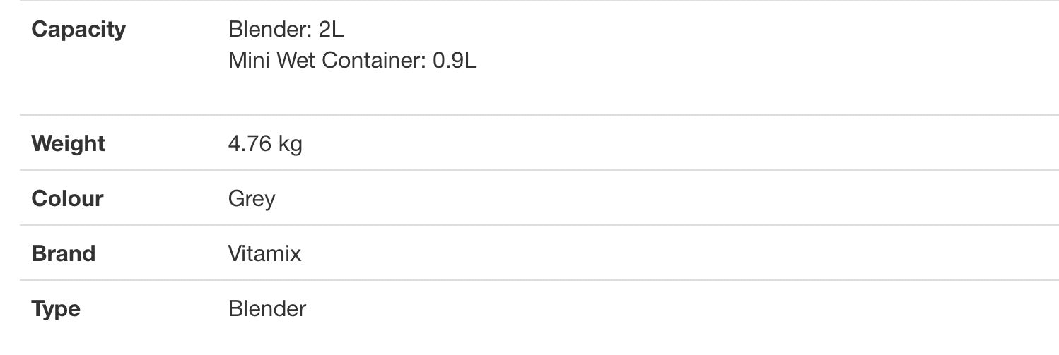1059x355 pixels.
Task: Click the divider between Brand and Type
Action: (539, 280)
